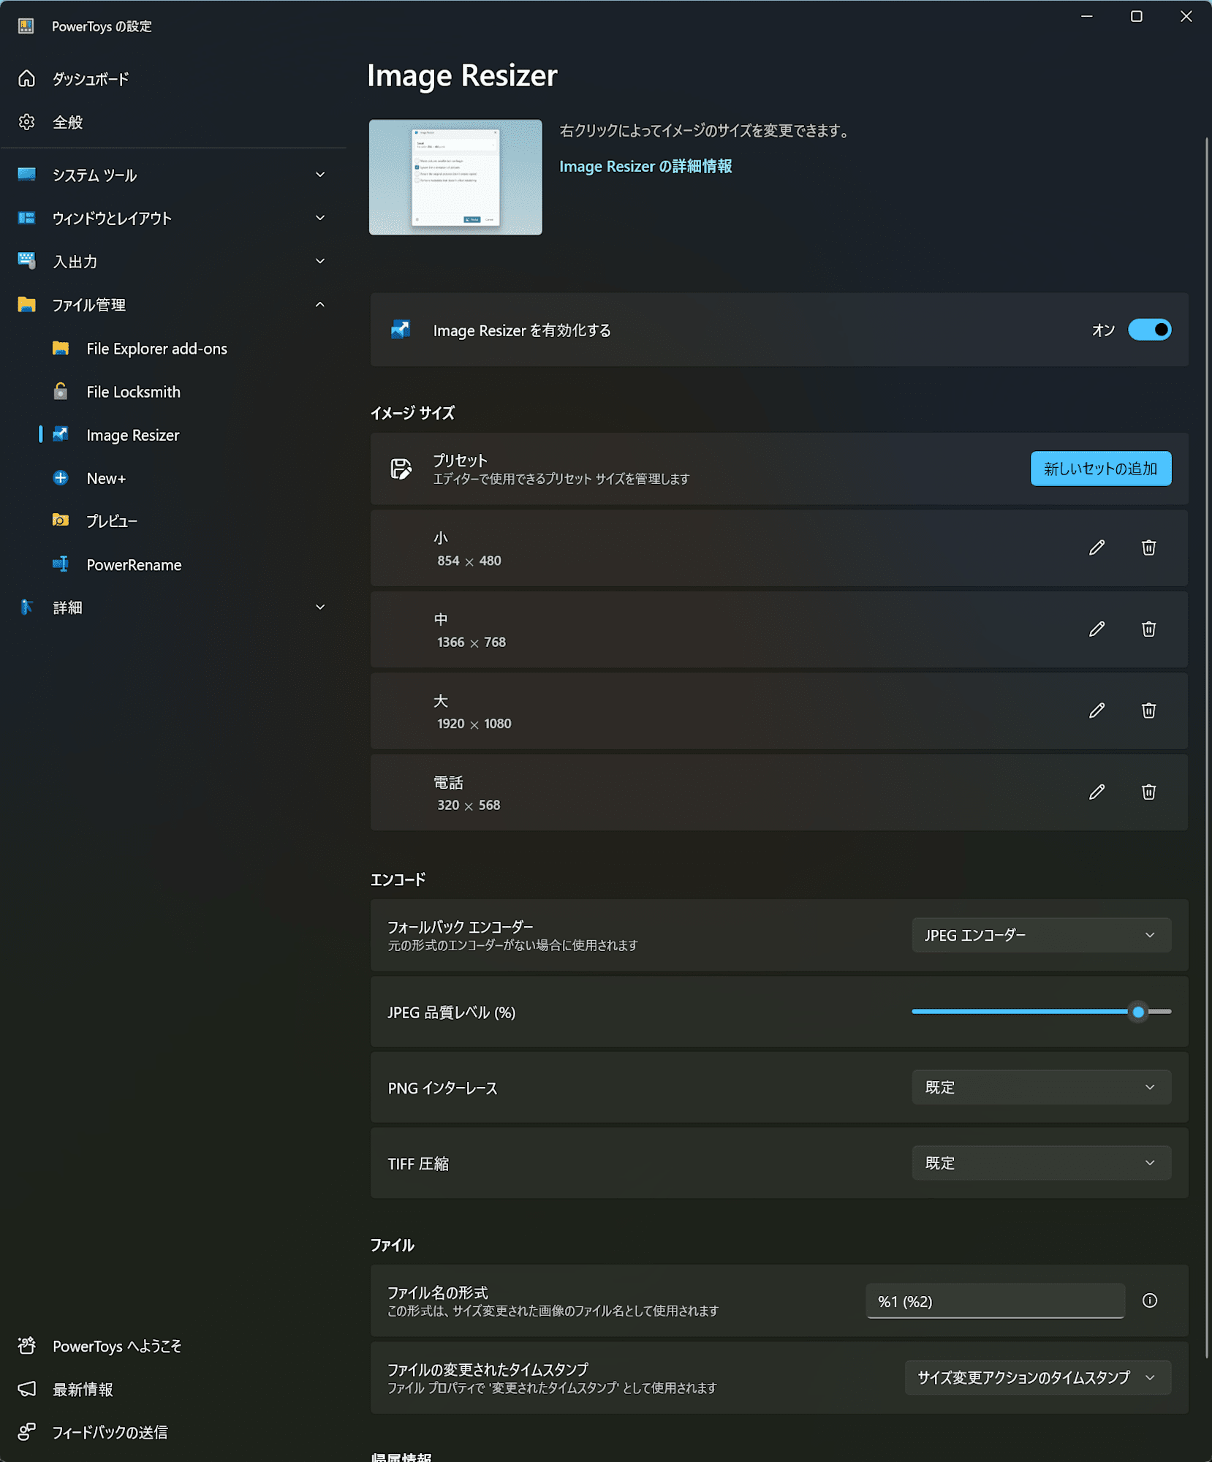Click the 入出力 sidebar label
Viewport: 1212px width, 1462px height.
[x=75, y=262]
